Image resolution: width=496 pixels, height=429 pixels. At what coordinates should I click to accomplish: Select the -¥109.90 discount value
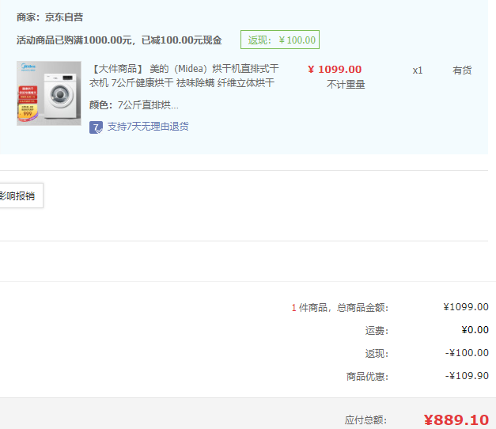(x=467, y=376)
